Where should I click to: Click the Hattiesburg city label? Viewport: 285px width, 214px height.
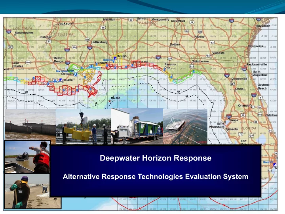tap(99, 42)
